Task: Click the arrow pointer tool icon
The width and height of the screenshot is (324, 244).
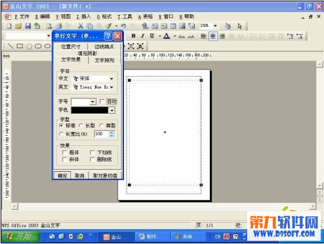Action: [239, 26]
